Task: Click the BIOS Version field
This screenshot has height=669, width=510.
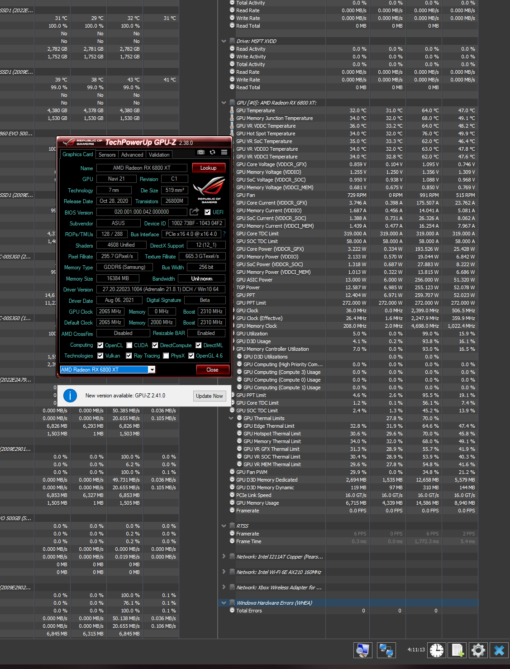Action: click(x=142, y=212)
